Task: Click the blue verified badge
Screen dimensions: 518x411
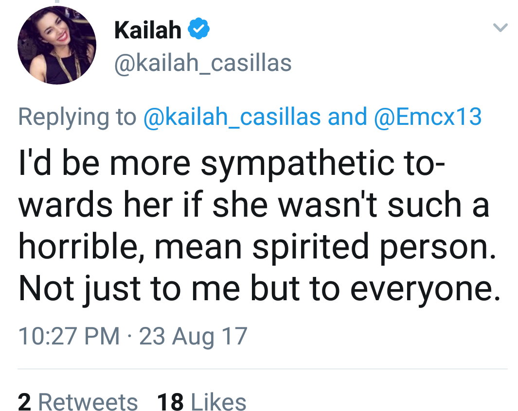Action: [198, 29]
